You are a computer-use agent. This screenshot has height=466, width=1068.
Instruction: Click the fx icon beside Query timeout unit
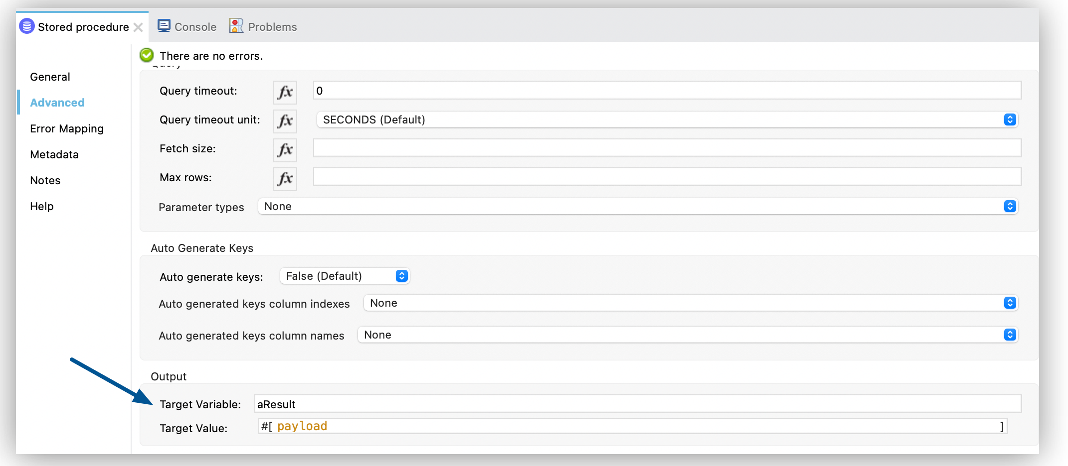coord(285,120)
